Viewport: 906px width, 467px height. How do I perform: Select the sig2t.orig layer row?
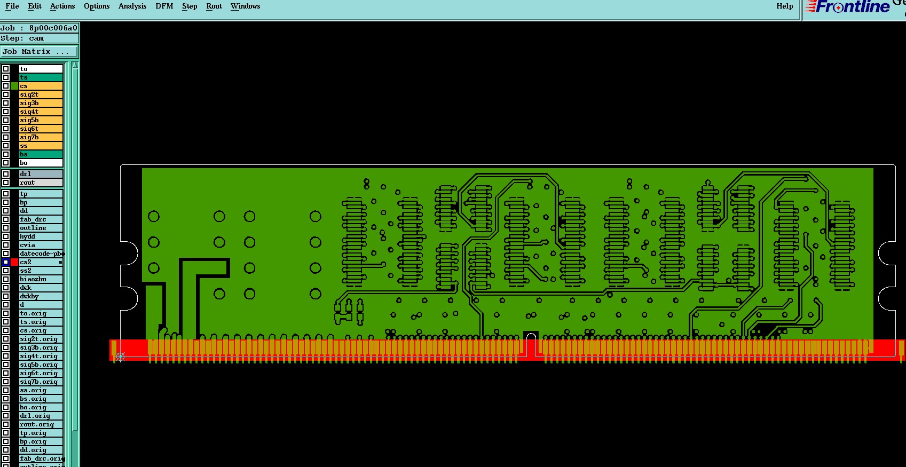pyautogui.click(x=41, y=339)
